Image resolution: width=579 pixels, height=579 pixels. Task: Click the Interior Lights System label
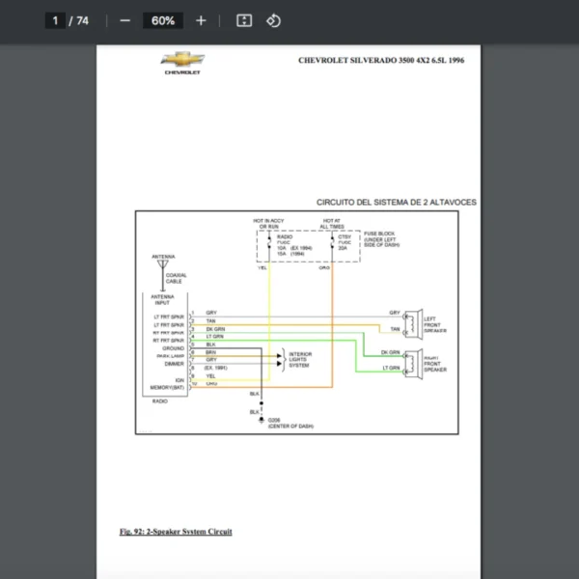(x=301, y=360)
